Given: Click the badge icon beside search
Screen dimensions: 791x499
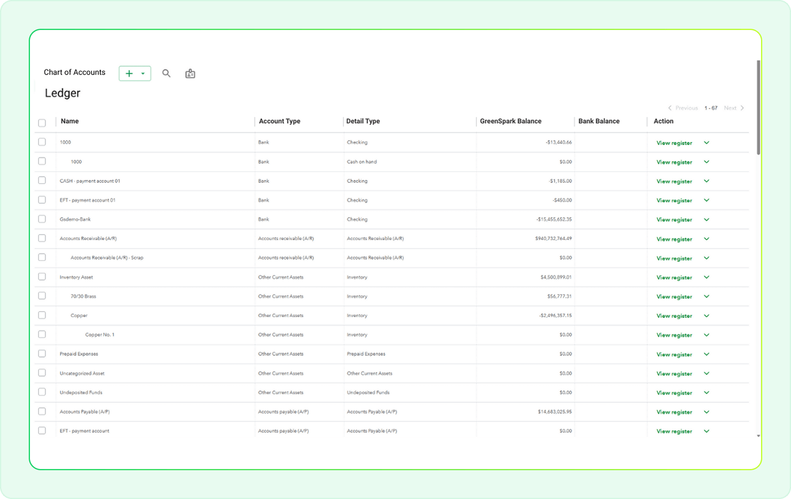Looking at the screenshot, I should click(190, 74).
